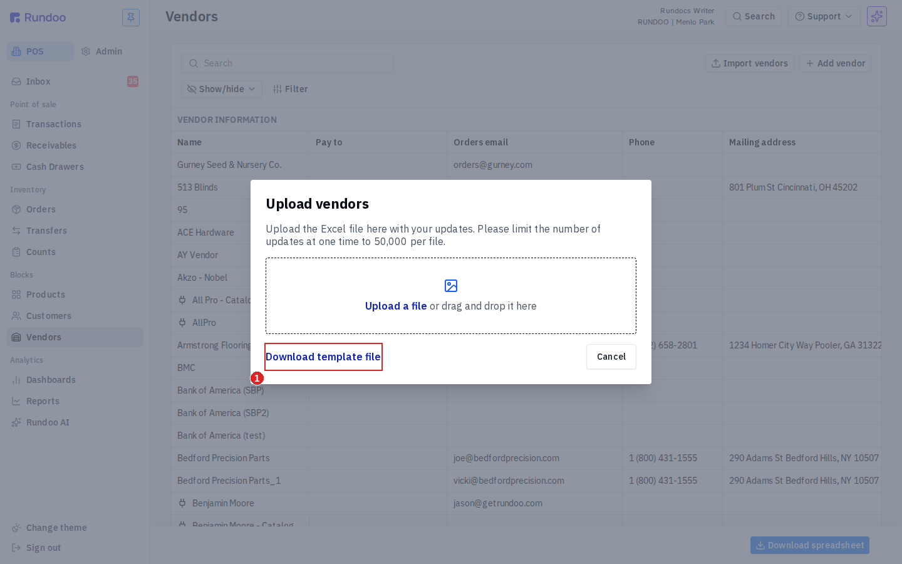Open Cash Drawers in the sidebar
This screenshot has width=902, height=564.
pyautogui.click(x=75, y=167)
